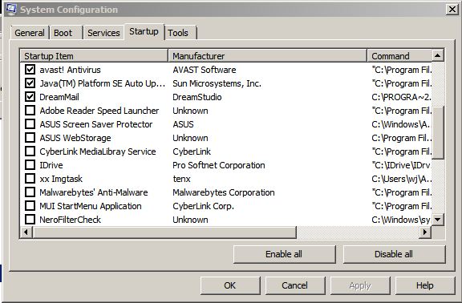
Task: Open Help for System Configuration
Action: [x=425, y=285]
